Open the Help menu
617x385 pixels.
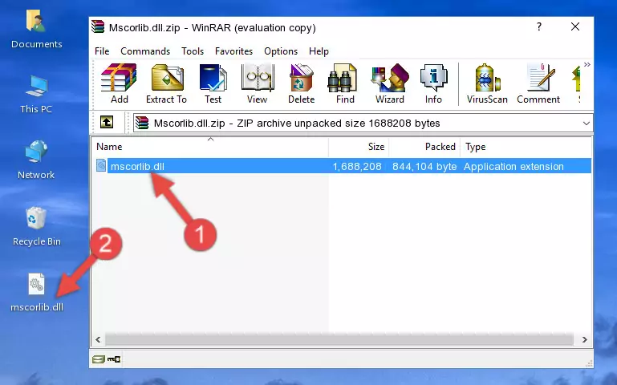click(319, 51)
